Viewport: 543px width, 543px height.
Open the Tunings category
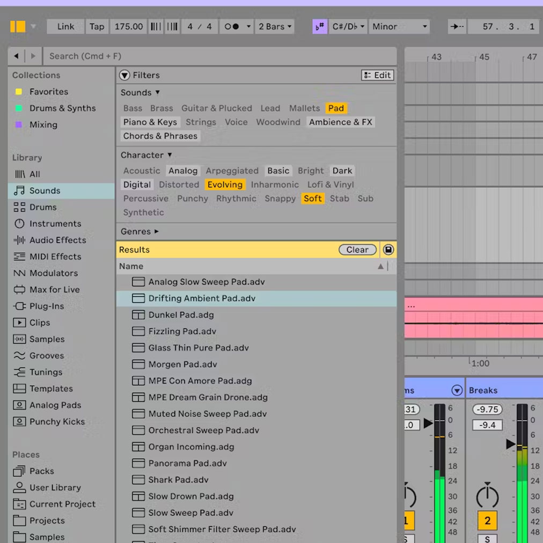pyautogui.click(x=61, y=372)
